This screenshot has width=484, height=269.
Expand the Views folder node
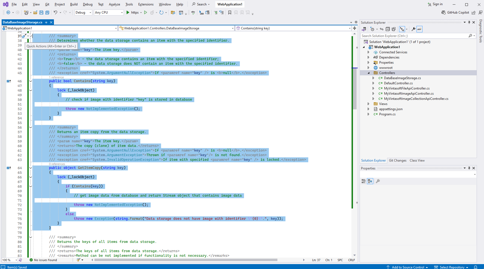coord(369,104)
